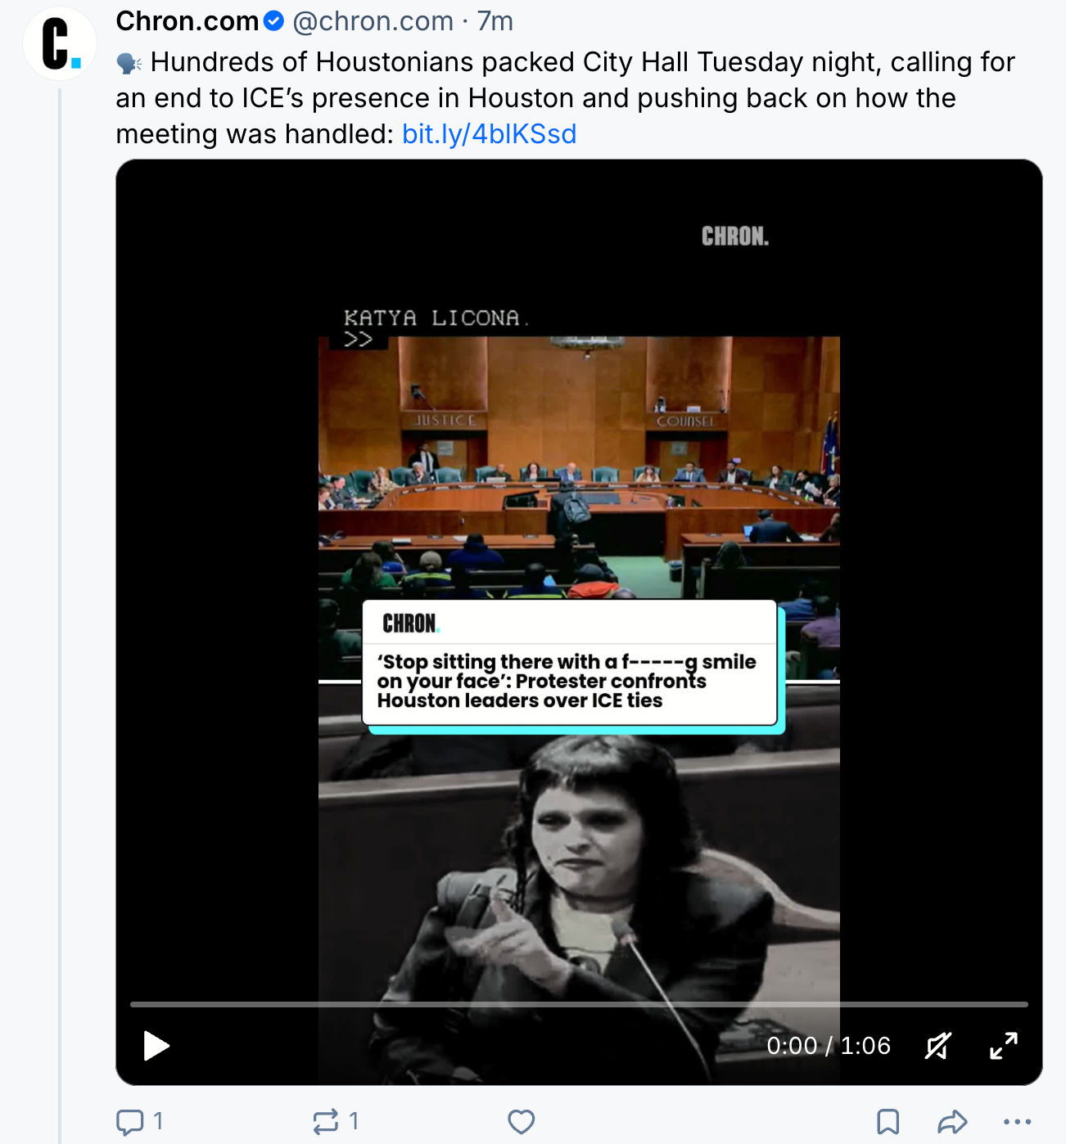1066x1144 pixels.
Task: Open the @chron.com handle
Action: [x=373, y=21]
